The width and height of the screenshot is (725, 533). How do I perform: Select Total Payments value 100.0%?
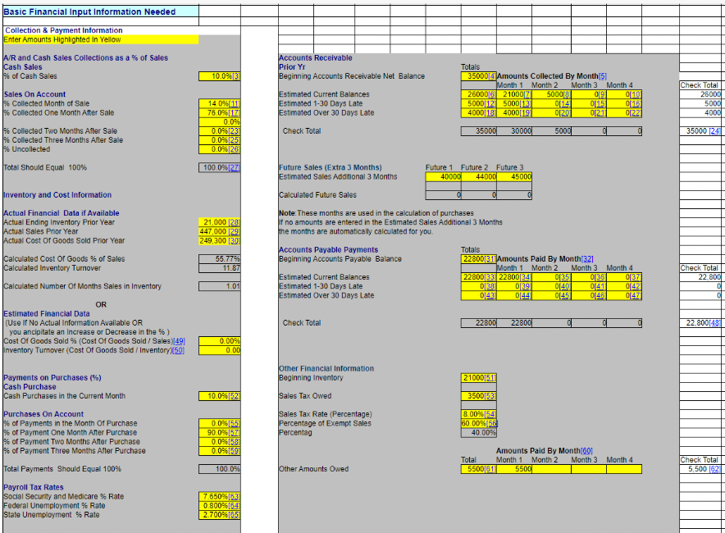click(x=220, y=469)
